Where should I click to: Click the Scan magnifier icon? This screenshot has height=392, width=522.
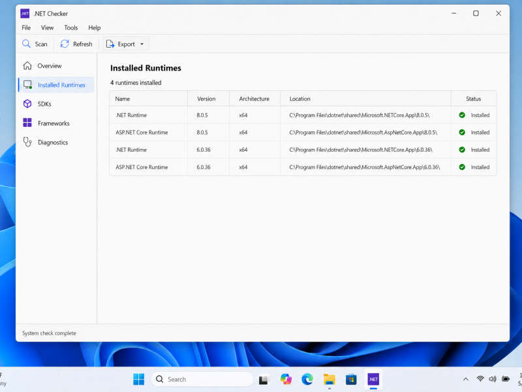pos(26,44)
